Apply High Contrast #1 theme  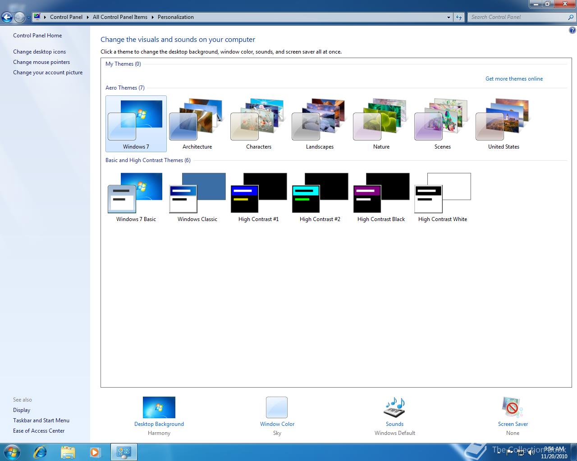(258, 197)
